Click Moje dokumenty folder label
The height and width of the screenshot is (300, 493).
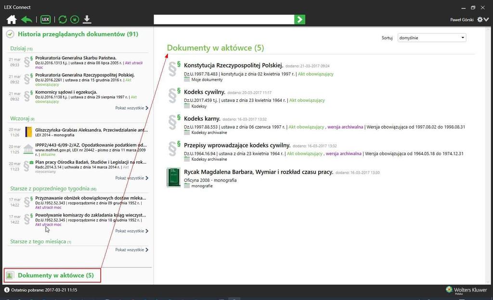pyautogui.click(x=207, y=80)
